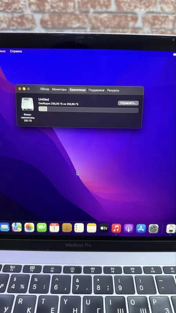Click the Флеш-накопитель 251 ГБ label
The image size is (176, 313).
[28, 118]
